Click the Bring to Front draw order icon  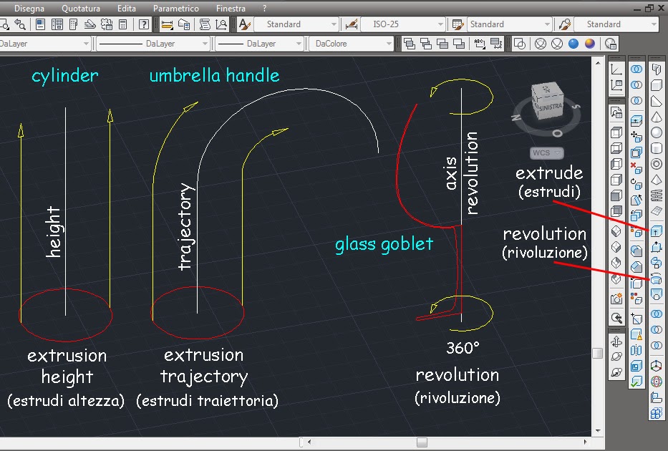[410, 44]
